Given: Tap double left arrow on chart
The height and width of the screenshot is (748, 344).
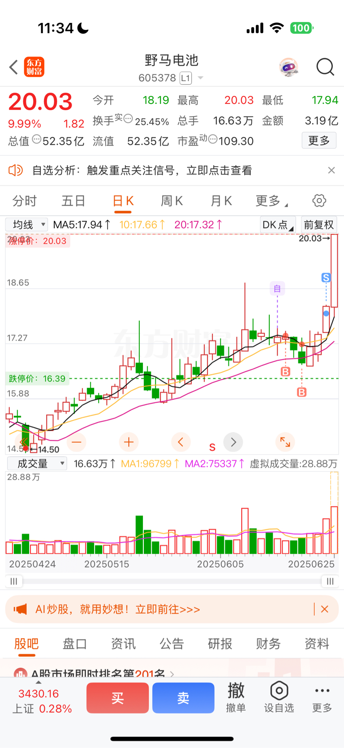Looking at the screenshot, I should 24,442.
